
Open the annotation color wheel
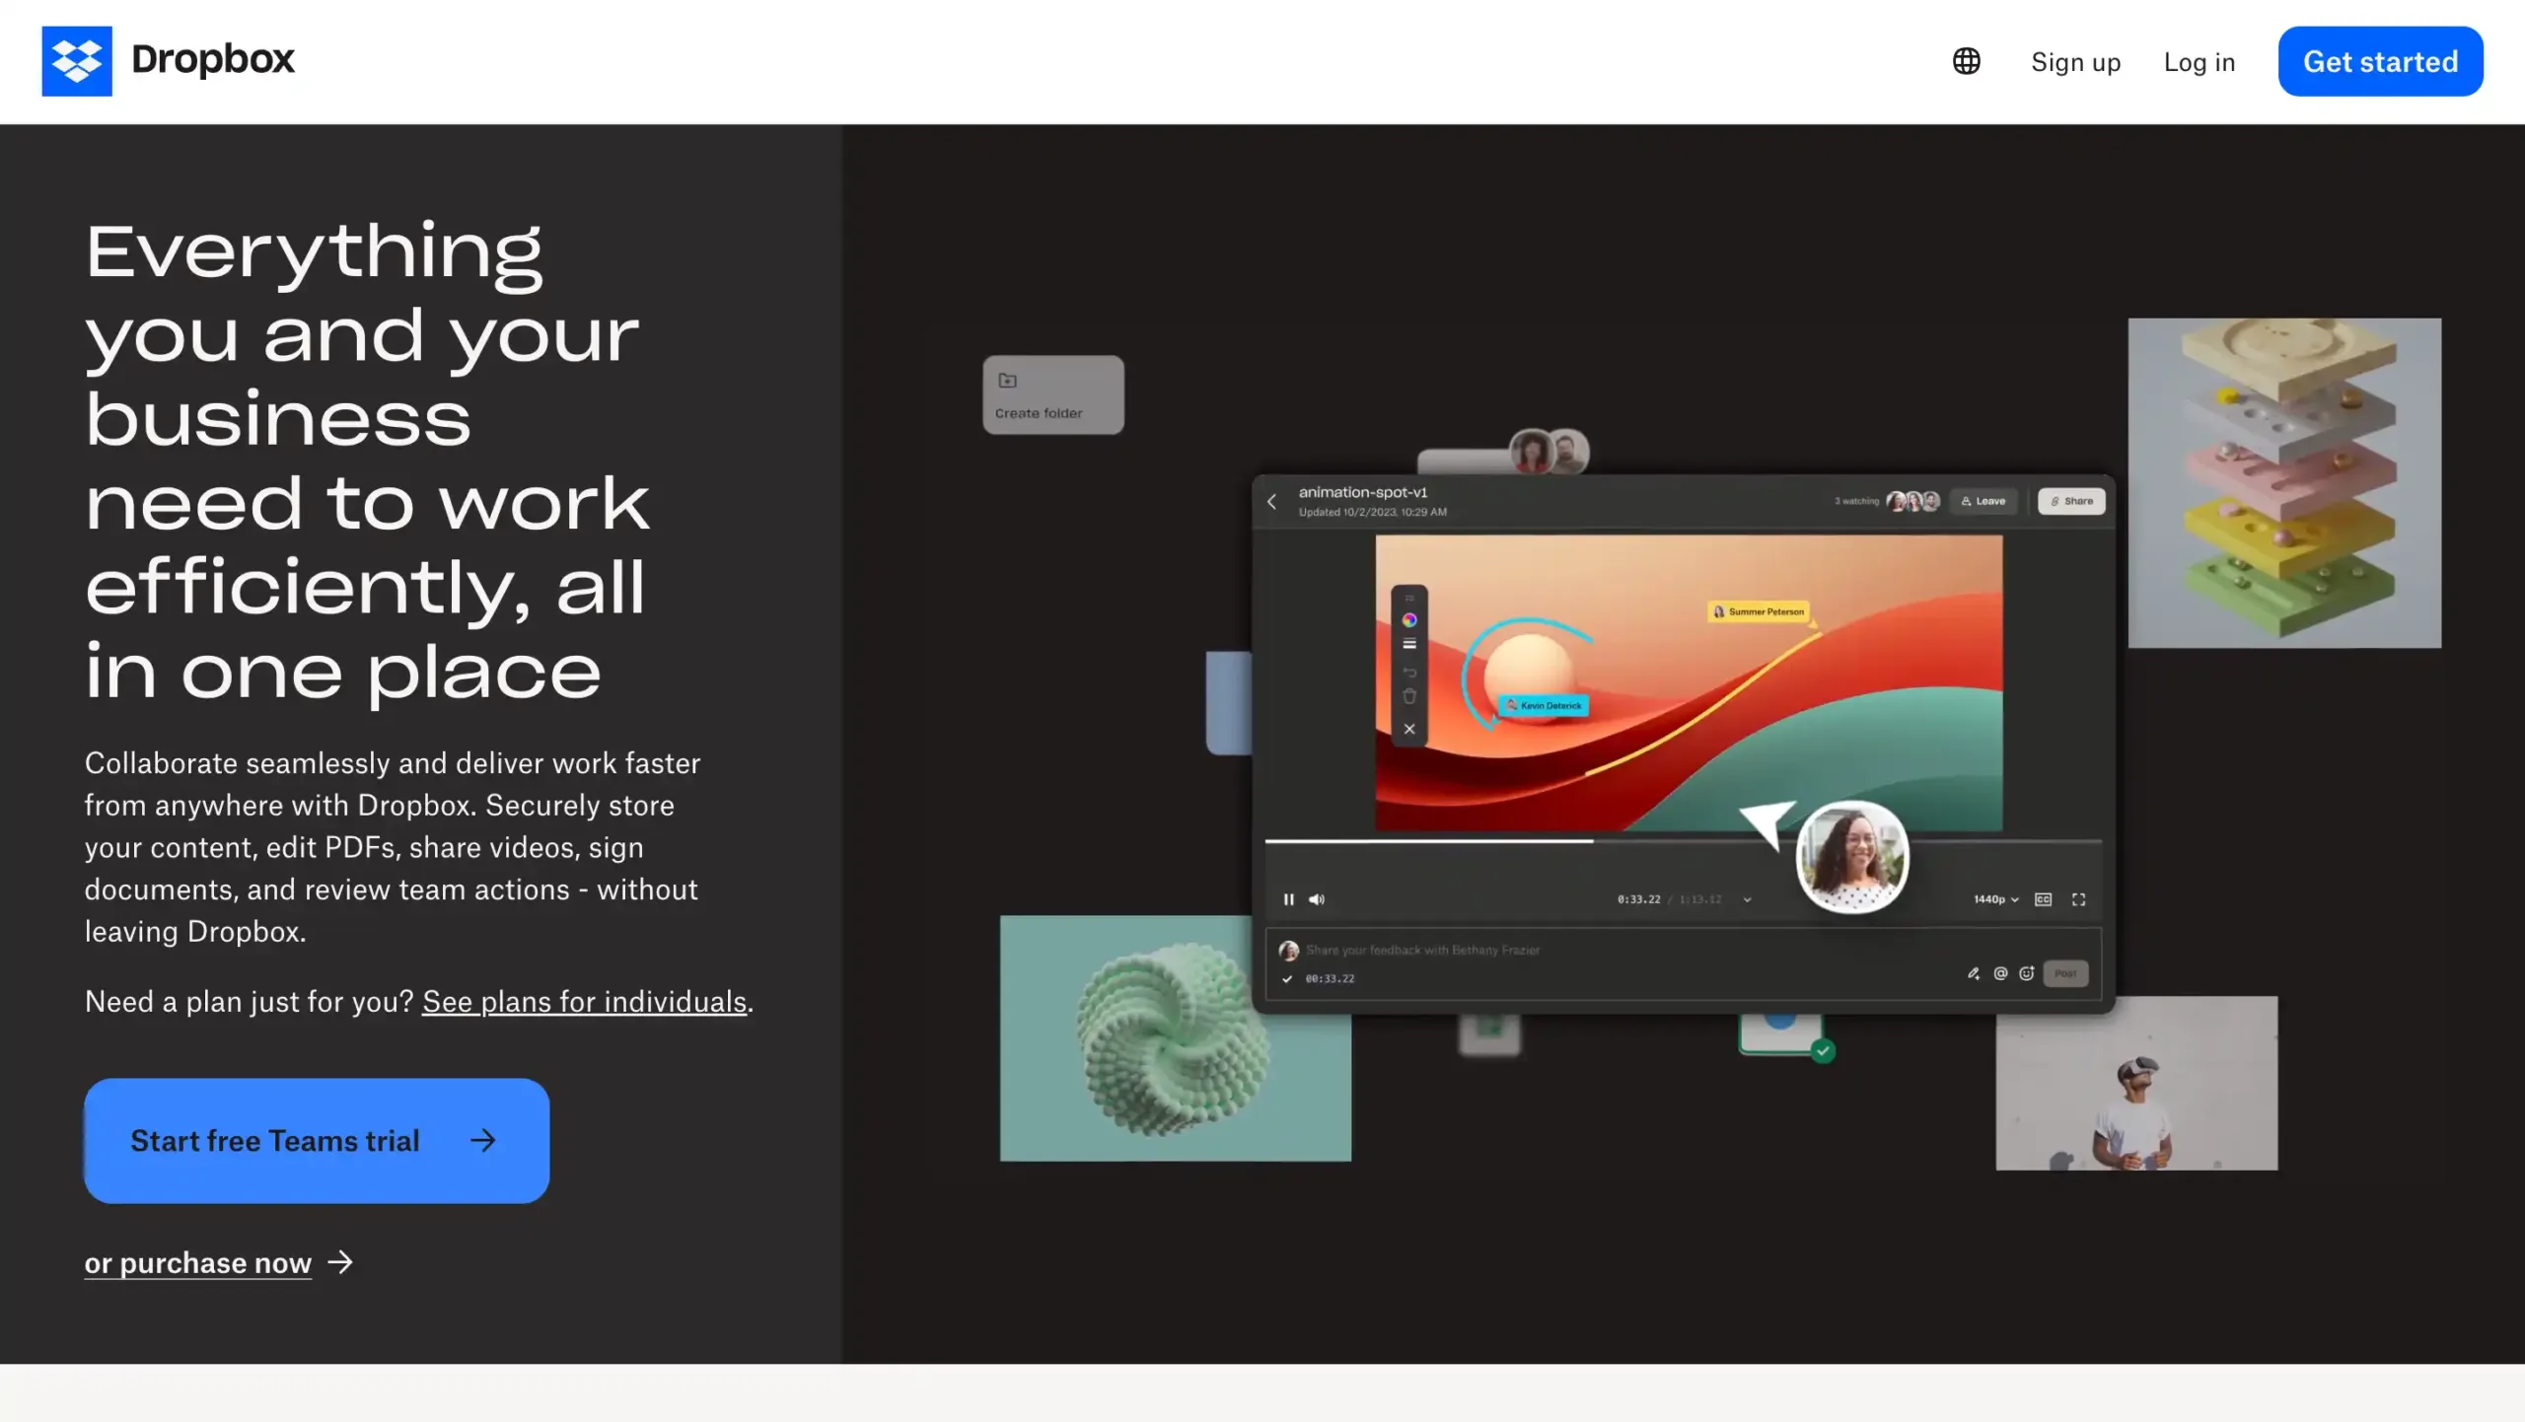tap(1409, 620)
